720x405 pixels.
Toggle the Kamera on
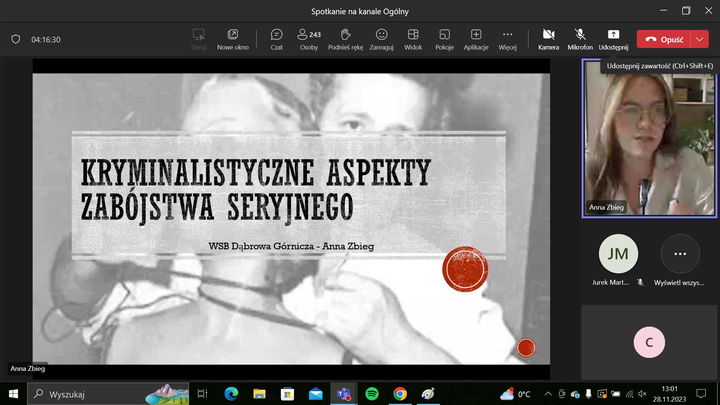tap(548, 39)
